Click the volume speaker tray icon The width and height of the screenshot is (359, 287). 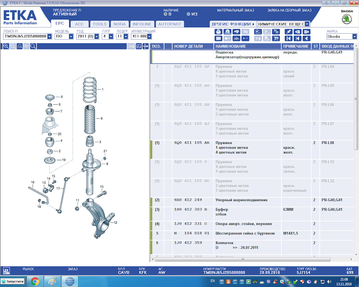(x=329, y=282)
